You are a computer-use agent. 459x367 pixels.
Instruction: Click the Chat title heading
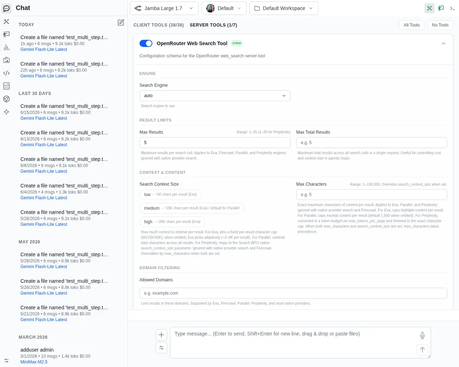point(23,8)
